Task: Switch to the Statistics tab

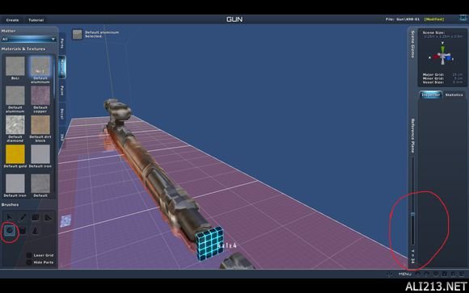Action: click(454, 94)
